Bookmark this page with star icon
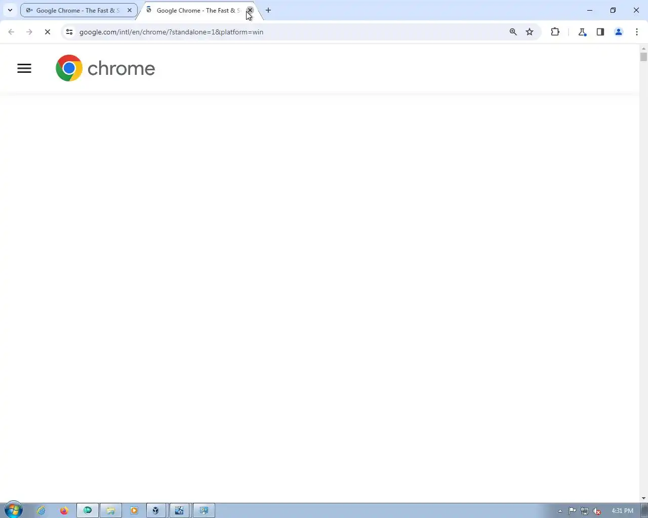The width and height of the screenshot is (648, 518). [x=530, y=32]
